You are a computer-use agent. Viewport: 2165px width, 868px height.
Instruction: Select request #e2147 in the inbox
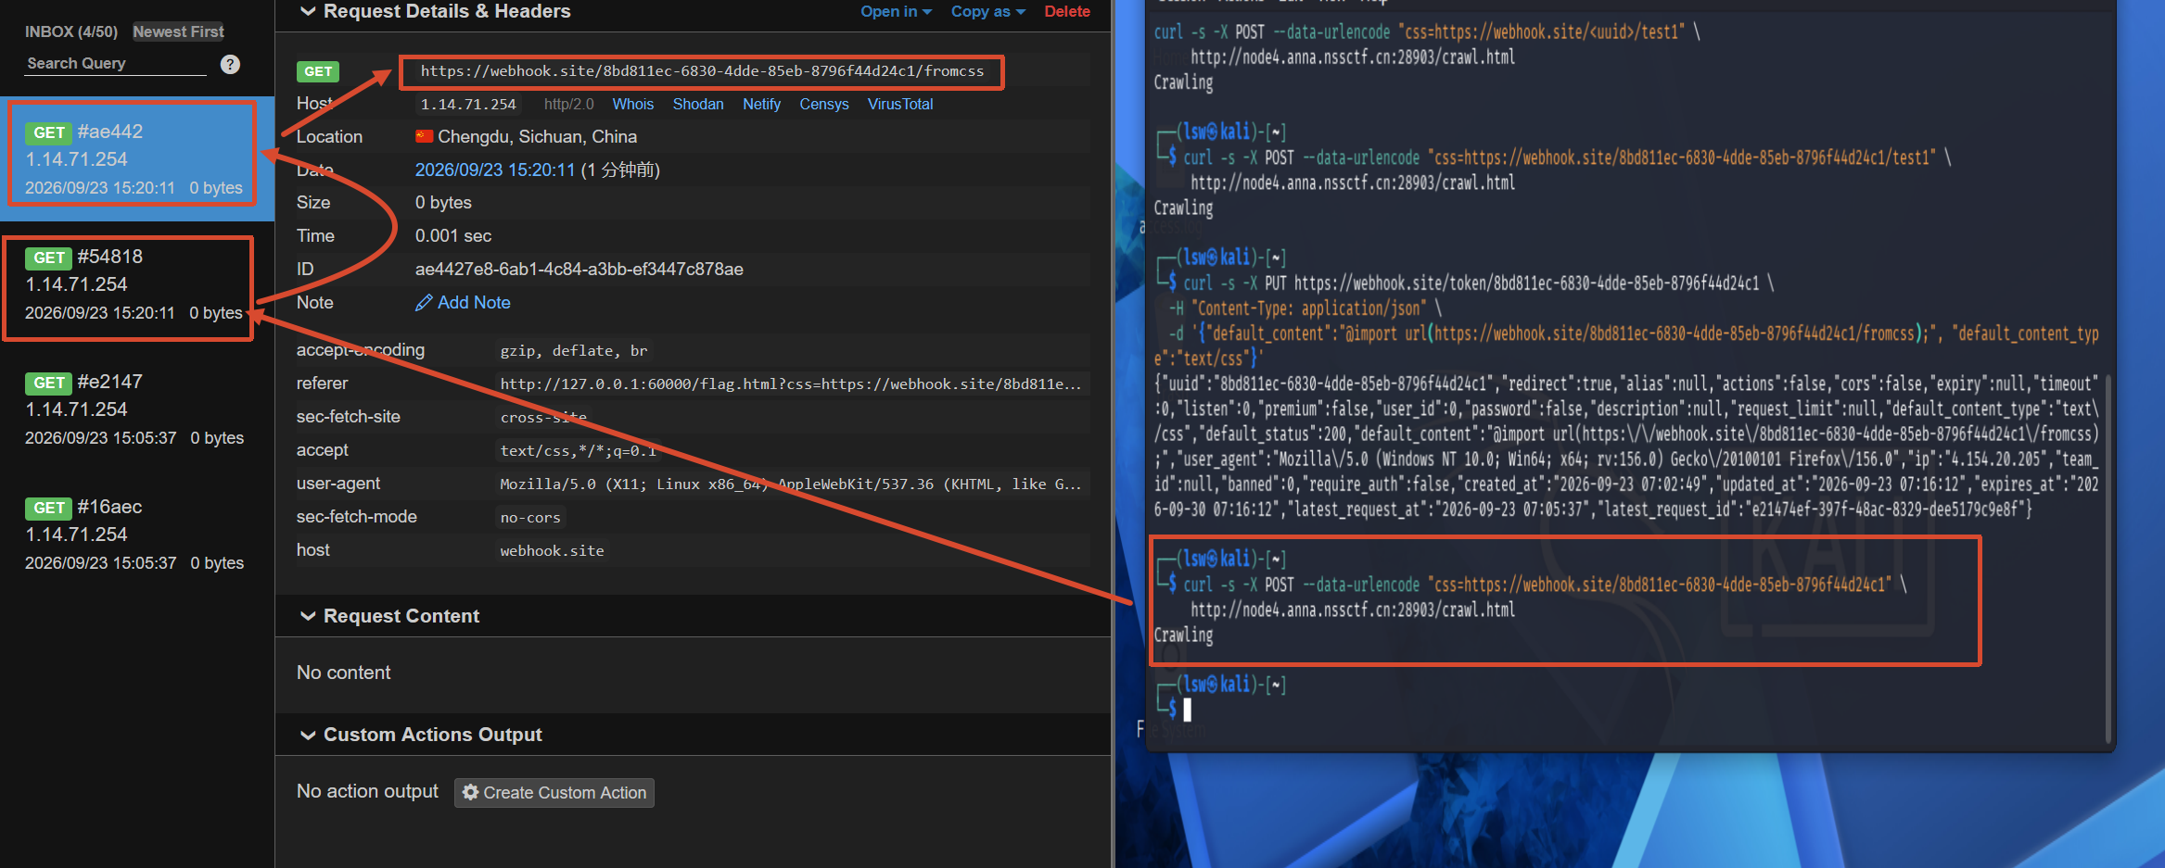(136, 409)
